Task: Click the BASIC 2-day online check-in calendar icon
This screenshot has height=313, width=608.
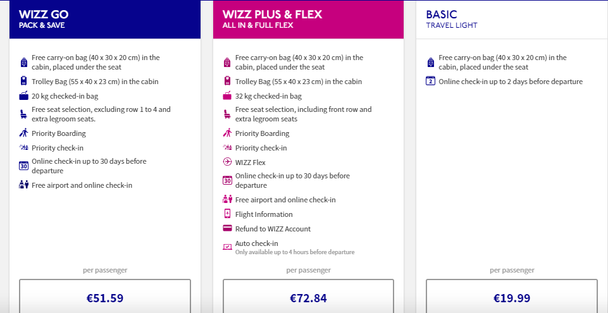Action: tap(431, 81)
